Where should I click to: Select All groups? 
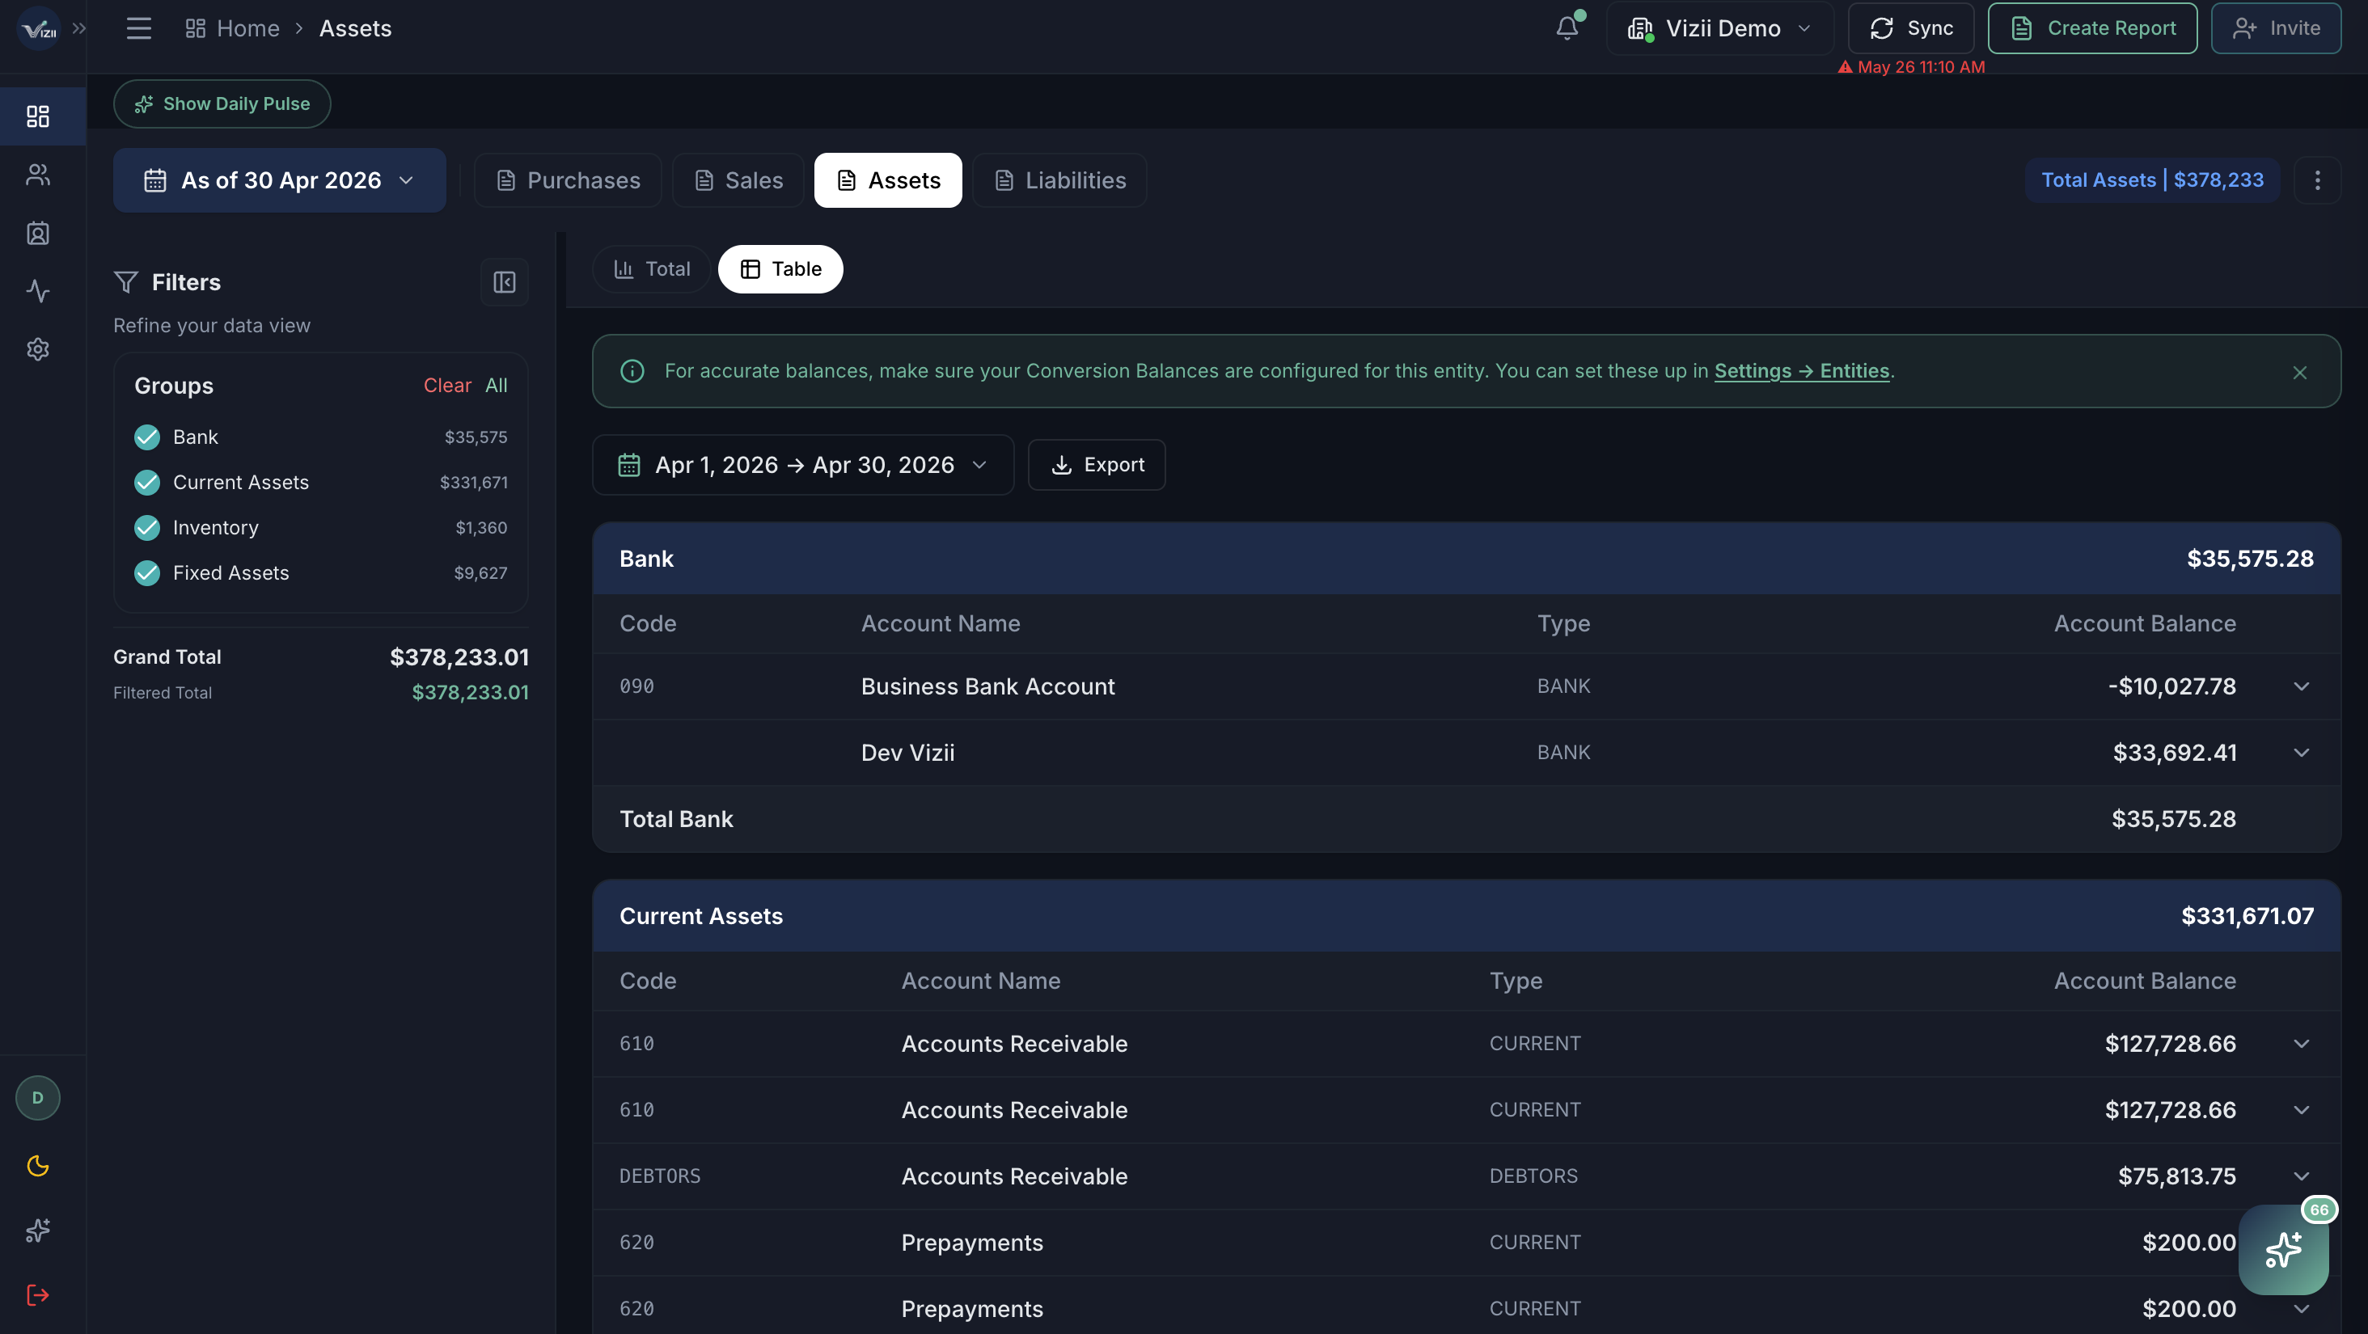pyautogui.click(x=497, y=386)
